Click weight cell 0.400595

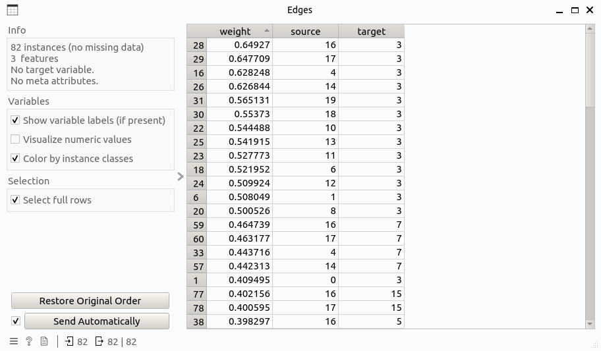coord(240,308)
